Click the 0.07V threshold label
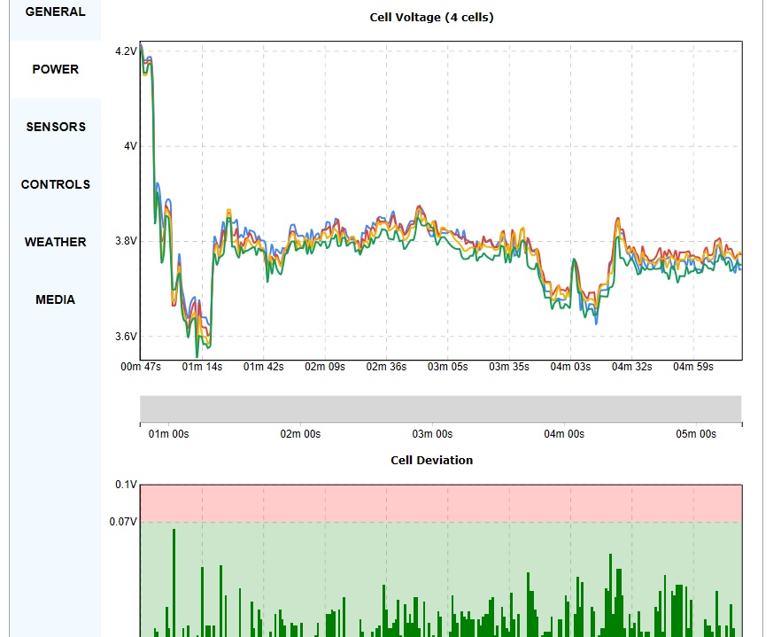 click(x=124, y=522)
